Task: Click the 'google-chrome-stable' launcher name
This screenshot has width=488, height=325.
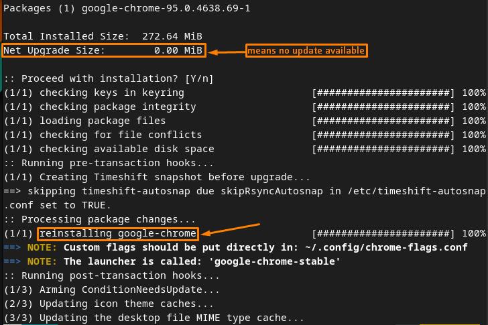Action: (x=275, y=261)
